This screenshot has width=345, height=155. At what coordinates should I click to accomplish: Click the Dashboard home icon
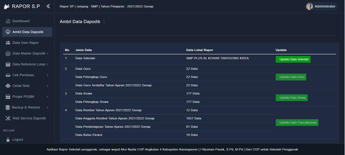click(x=8, y=21)
